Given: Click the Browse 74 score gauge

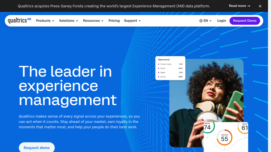Looking at the screenshot, I should point(209,127).
